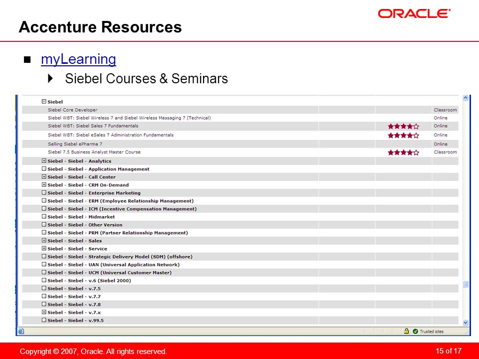Click the Siebel - Siebel - Sales label
The image size is (479, 359).
tap(74, 241)
